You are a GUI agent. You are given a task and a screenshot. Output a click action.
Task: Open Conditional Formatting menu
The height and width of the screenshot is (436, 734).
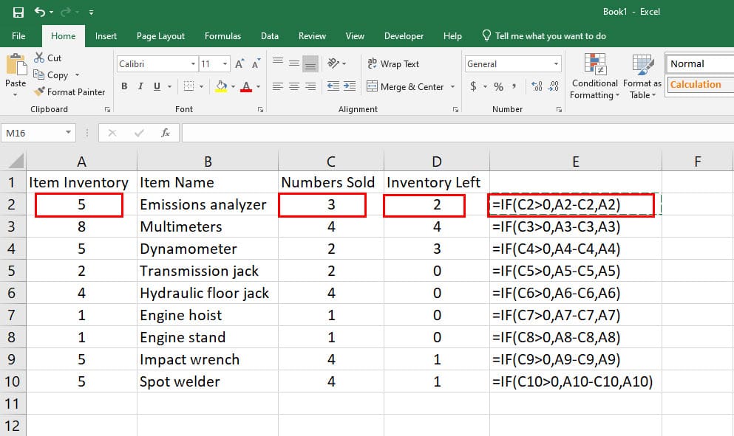594,76
